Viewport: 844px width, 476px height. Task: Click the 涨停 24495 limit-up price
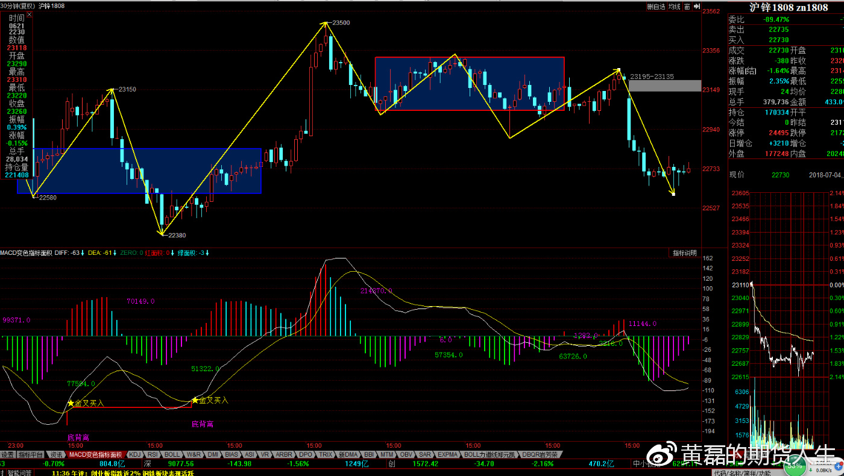778,133
